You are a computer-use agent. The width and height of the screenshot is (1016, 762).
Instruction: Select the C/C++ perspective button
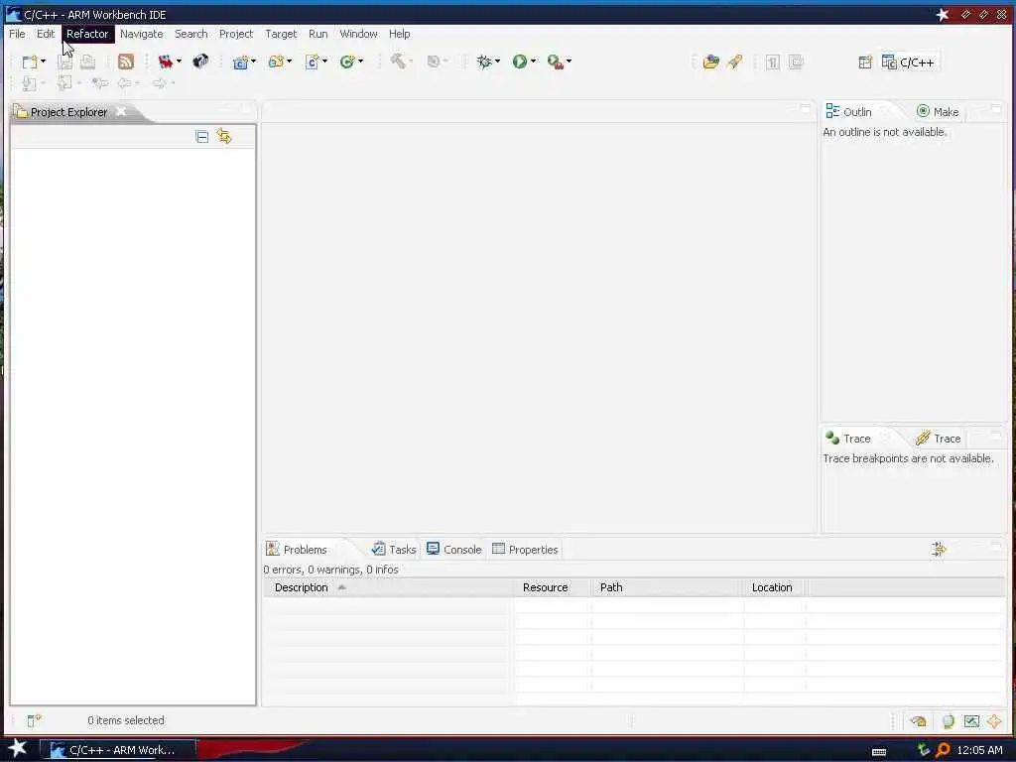coord(909,63)
